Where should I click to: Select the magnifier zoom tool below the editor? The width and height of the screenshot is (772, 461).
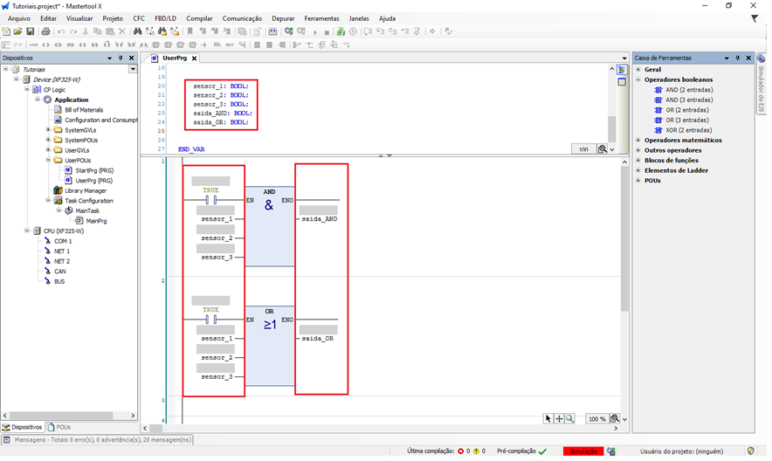[570, 419]
